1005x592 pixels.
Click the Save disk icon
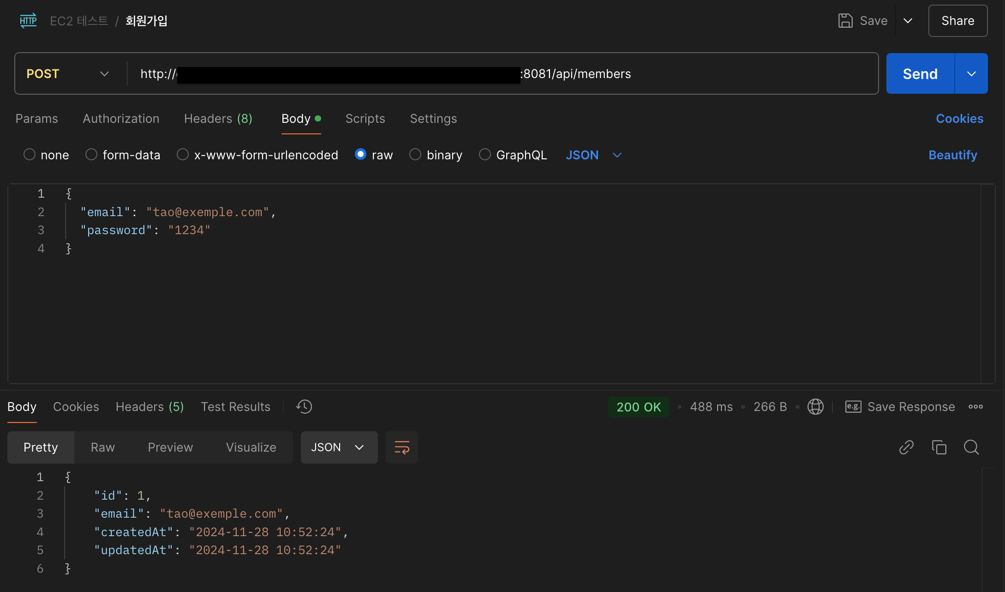(x=845, y=21)
